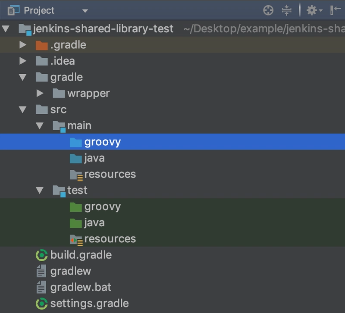Click the green groovy test folder icon
Viewport: 345px width, 313px height.
tap(76, 207)
